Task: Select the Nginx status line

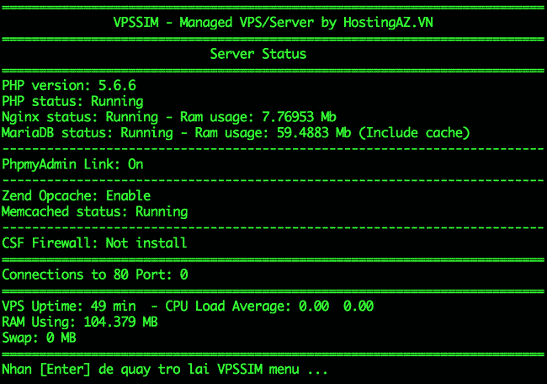Action: [169, 117]
